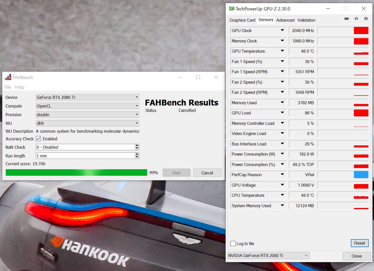Click the 3792 MB Memory Used value

coord(302,103)
